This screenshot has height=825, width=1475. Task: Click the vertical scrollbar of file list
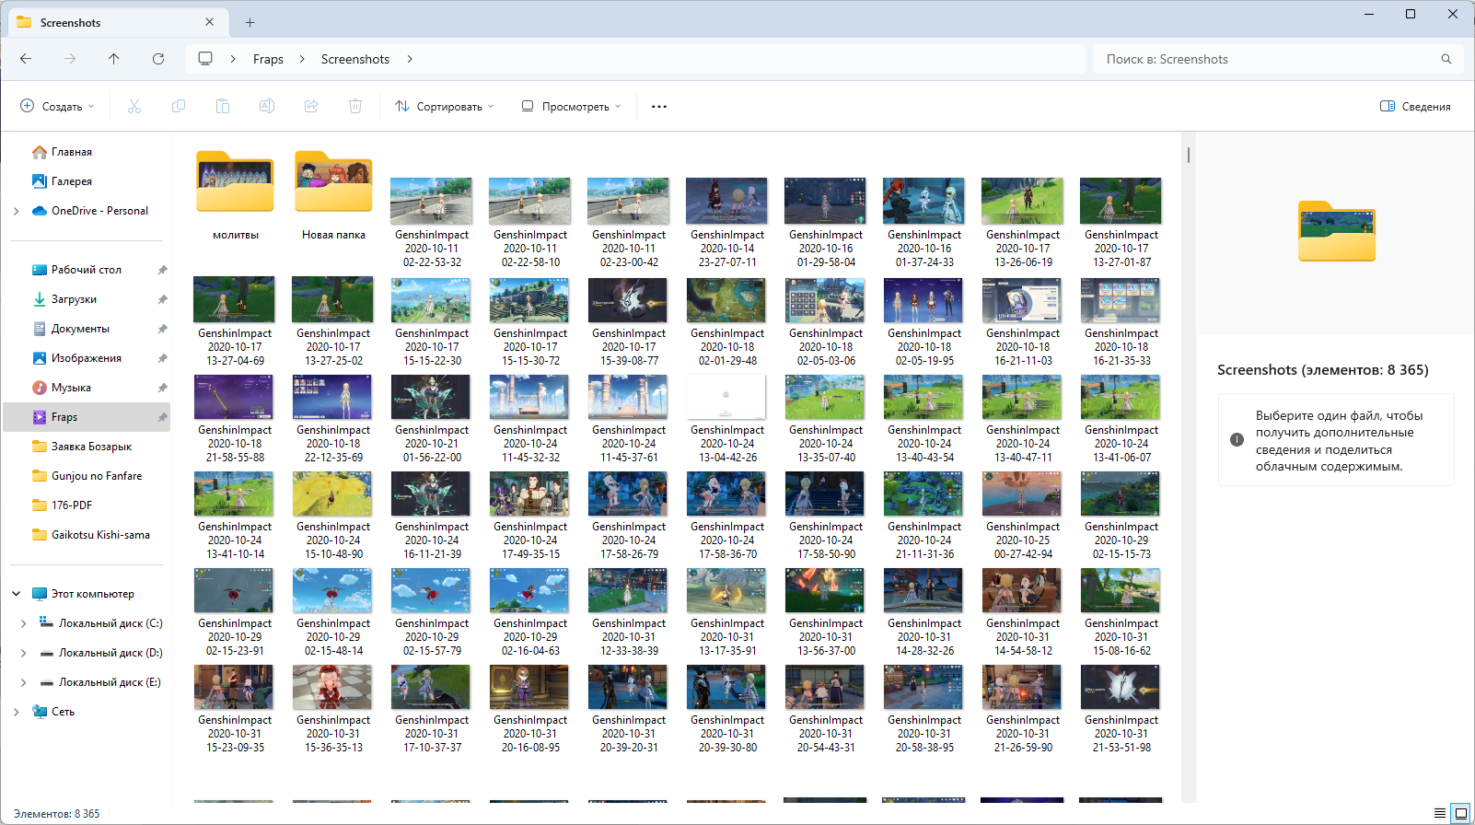pos(1189,155)
